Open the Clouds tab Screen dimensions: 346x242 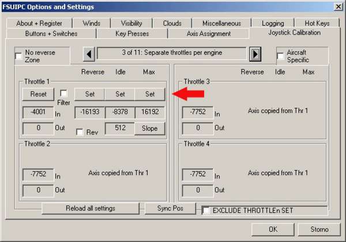172,24
